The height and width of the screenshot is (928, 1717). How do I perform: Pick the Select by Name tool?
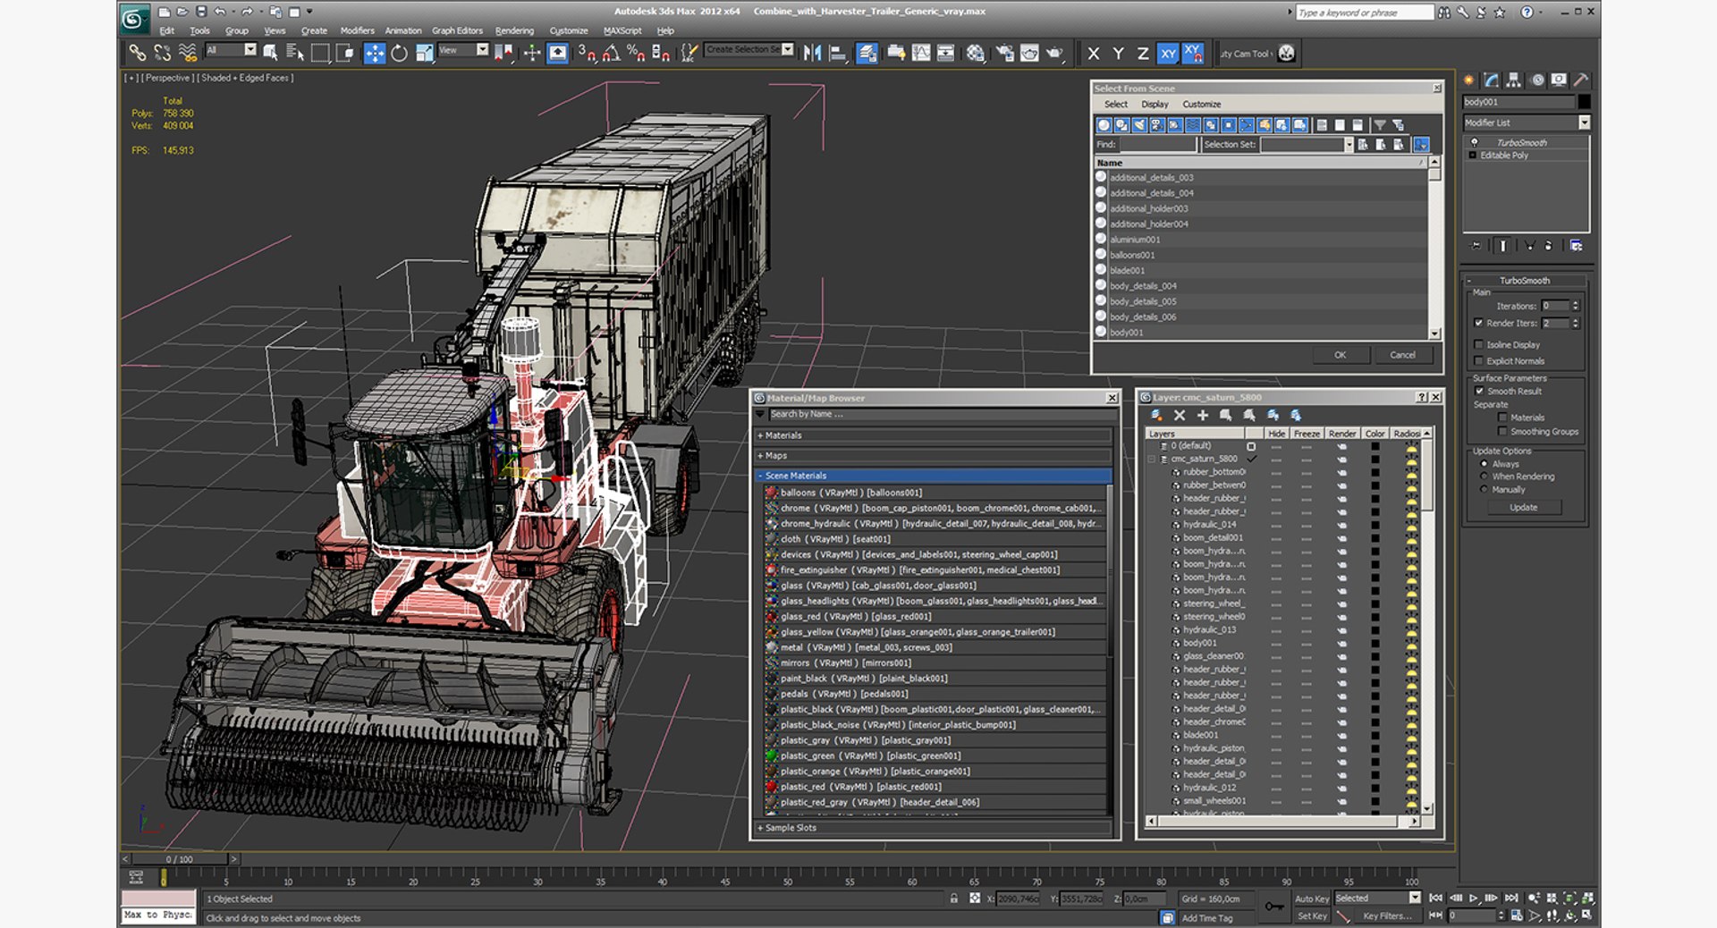[x=294, y=53]
